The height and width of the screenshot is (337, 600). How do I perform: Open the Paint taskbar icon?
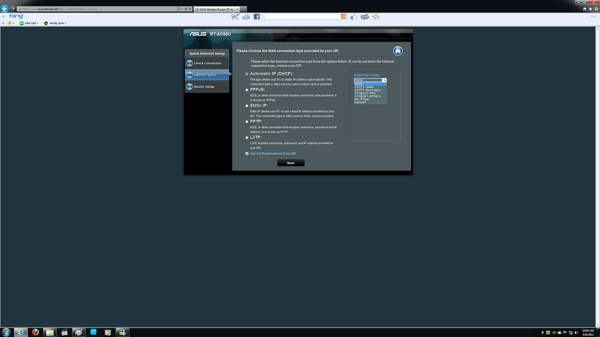(x=79, y=332)
